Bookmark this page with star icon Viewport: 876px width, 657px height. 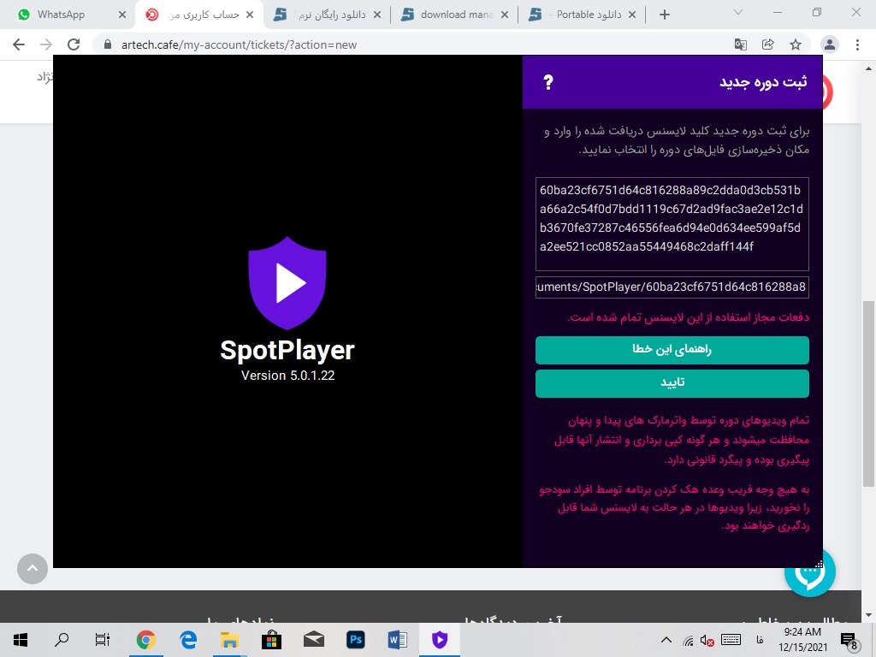[x=796, y=44]
